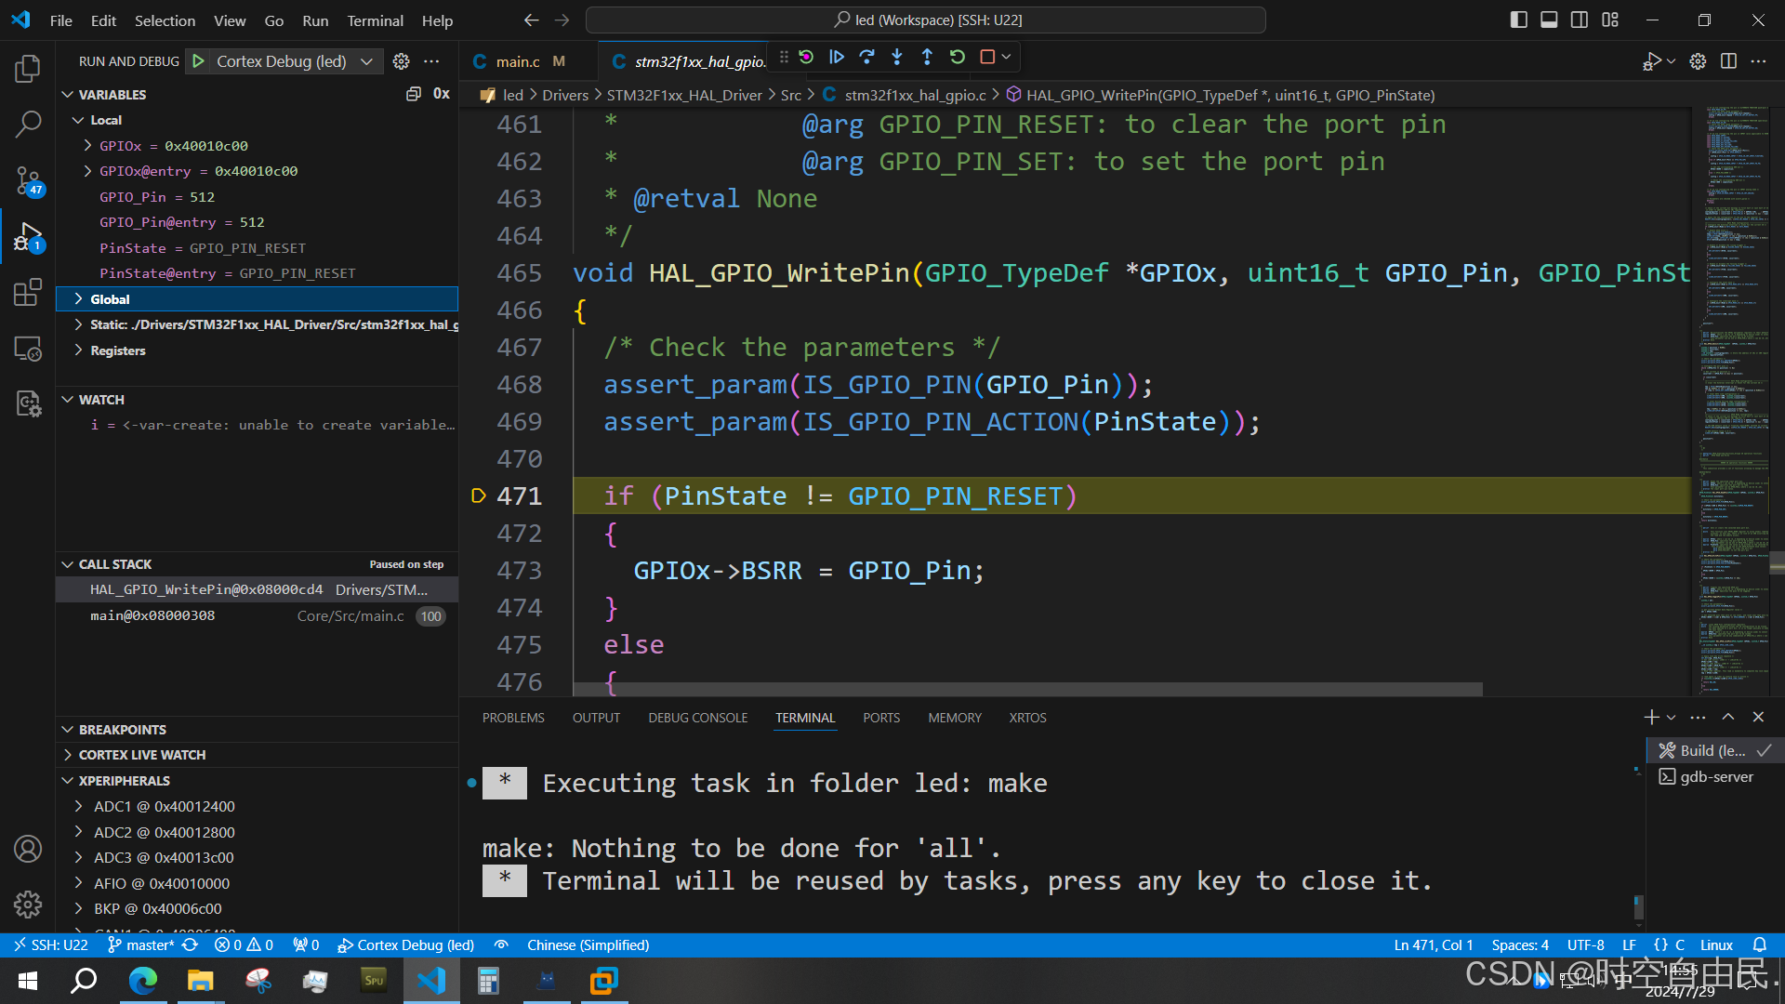The image size is (1785, 1004).
Task: Click the Step Into debug icon
Action: [896, 57]
